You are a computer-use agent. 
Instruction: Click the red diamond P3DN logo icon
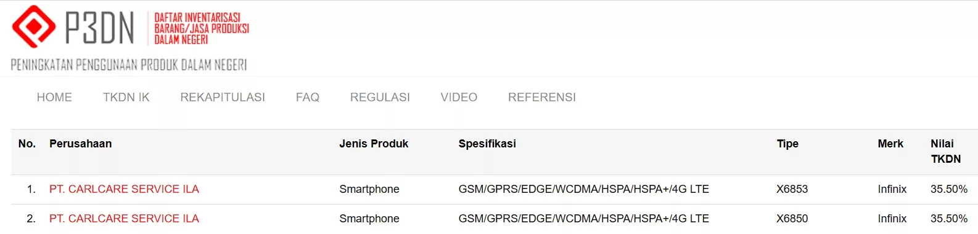click(x=34, y=26)
